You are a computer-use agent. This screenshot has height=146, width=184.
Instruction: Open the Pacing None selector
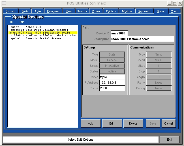pos(159,88)
